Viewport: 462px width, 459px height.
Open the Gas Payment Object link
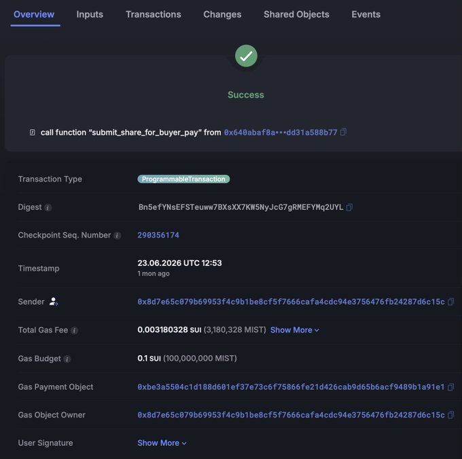pos(291,387)
